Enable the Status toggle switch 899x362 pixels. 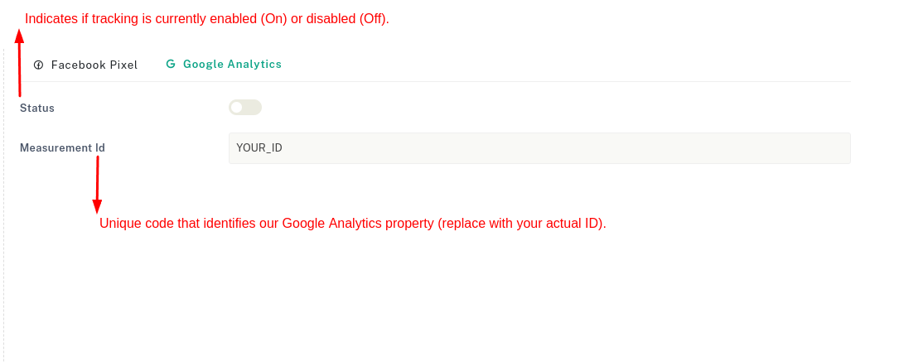tap(245, 107)
